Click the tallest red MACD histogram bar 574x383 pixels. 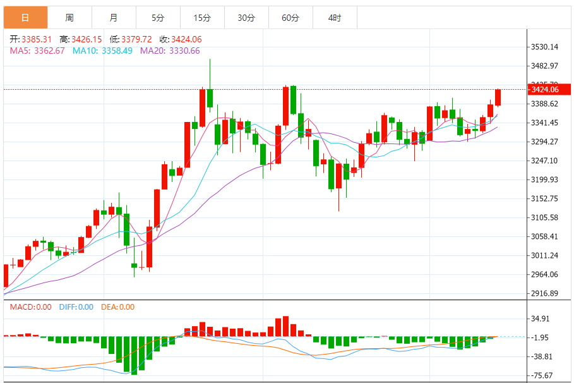coord(286,326)
